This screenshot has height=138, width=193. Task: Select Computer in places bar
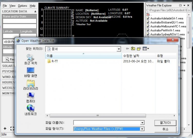tap(31, 98)
